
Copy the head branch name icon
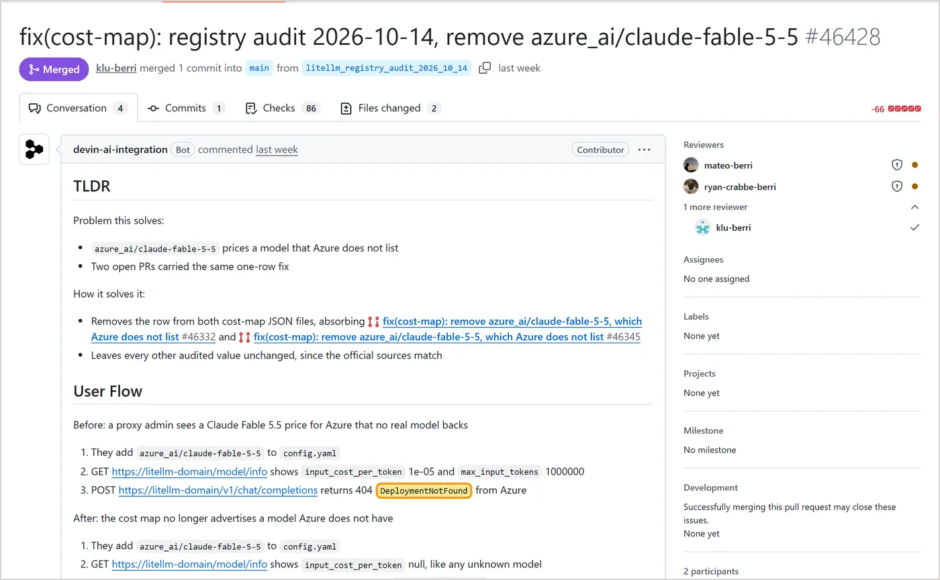pyautogui.click(x=484, y=68)
